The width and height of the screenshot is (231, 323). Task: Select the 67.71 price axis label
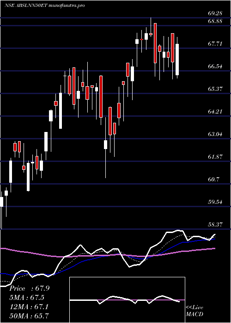pos(215,44)
